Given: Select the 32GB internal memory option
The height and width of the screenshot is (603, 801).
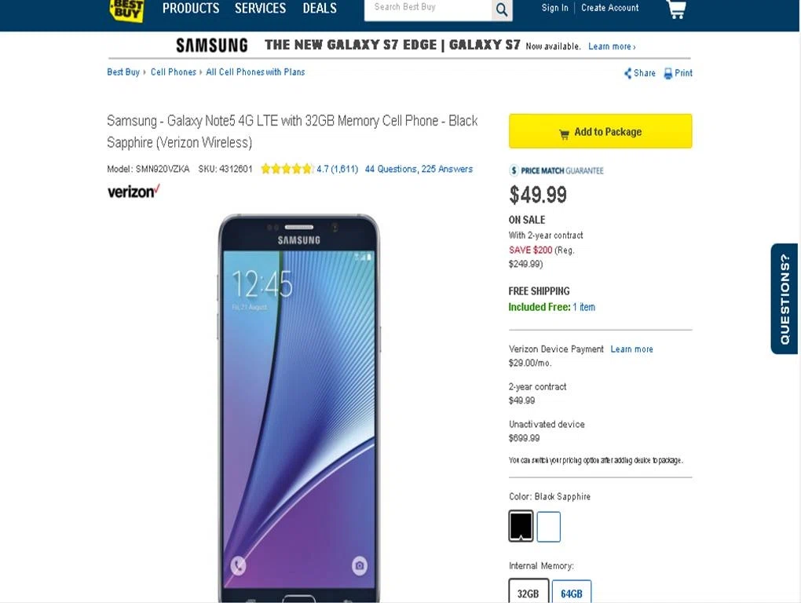Looking at the screenshot, I should point(529,591).
